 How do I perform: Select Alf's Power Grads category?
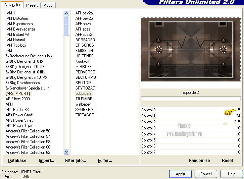[x=19, y=115]
